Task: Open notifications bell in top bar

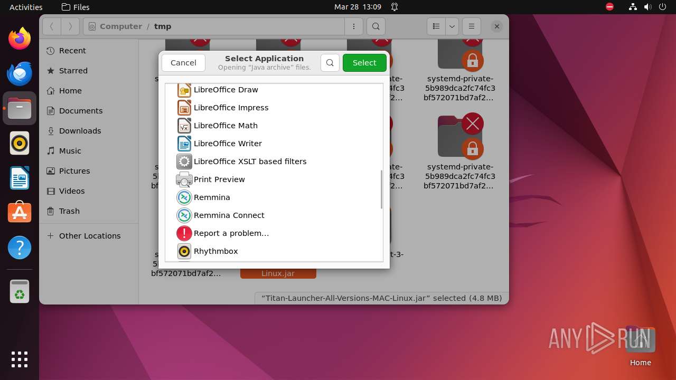Action: [x=395, y=7]
